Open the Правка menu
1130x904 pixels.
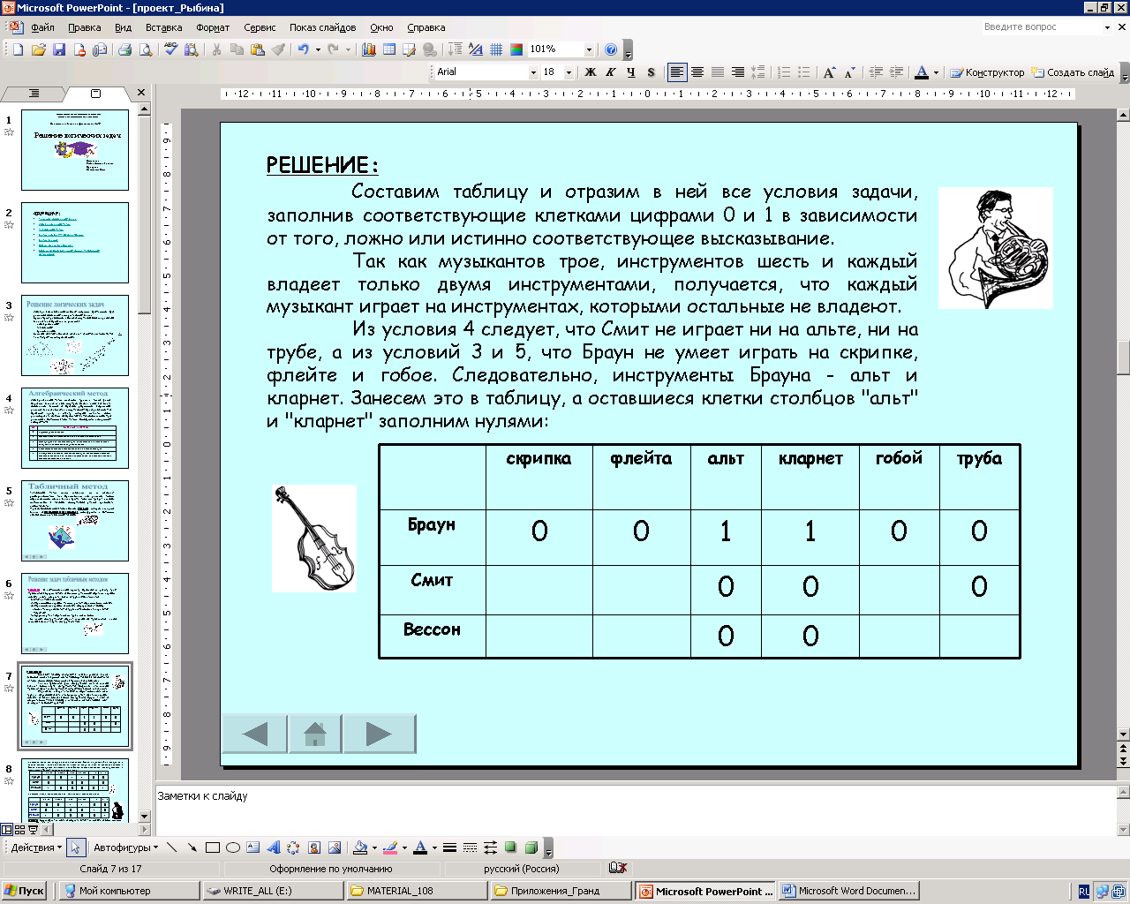pyautogui.click(x=84, y=27)
